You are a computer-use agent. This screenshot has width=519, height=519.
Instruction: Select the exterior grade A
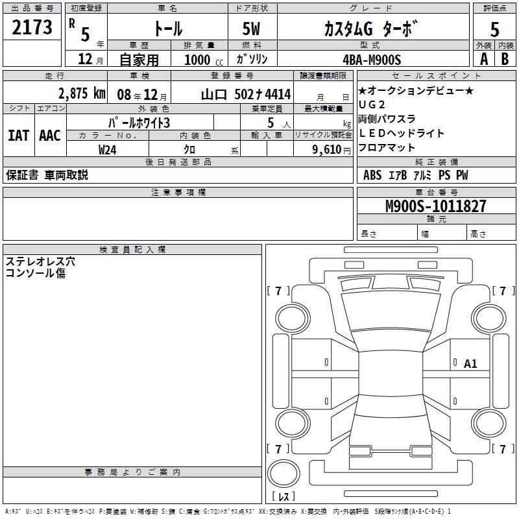click(x=484, y=59)
